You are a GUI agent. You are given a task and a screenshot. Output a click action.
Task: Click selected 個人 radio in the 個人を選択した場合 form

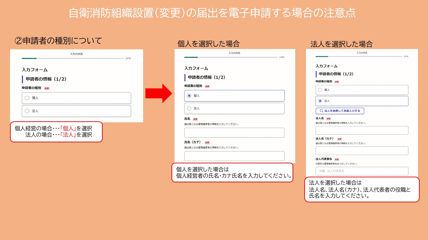[189, 96]
